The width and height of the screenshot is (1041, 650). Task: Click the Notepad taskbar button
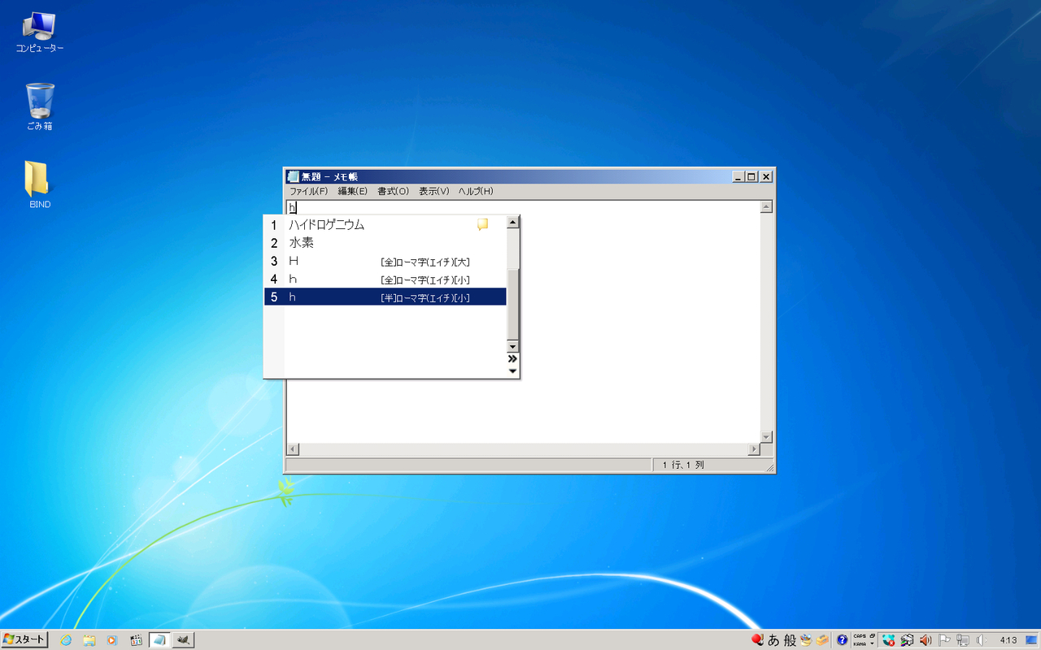[x=159, y=640]
